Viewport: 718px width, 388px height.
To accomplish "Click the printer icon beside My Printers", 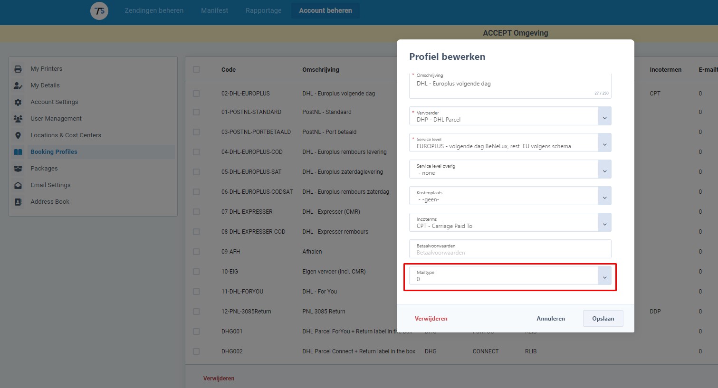I will [x=18, y=69].
